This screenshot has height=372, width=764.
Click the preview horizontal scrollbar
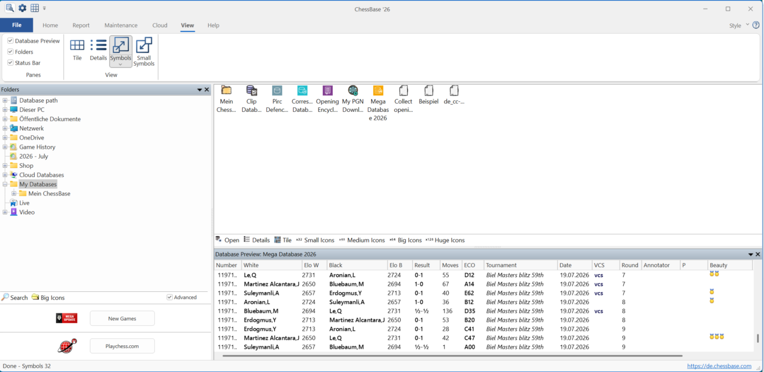452,355
